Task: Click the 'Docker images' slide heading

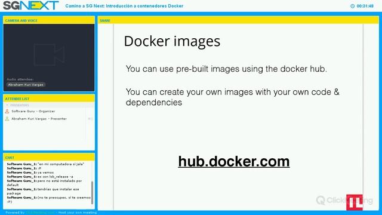Action: tap(172, 41)
